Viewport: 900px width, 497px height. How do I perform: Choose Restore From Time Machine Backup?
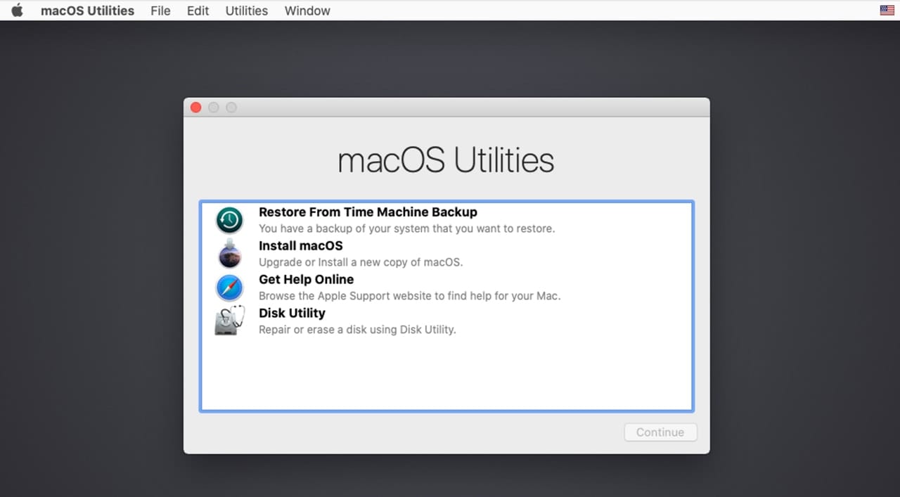(x=368, y=212)
